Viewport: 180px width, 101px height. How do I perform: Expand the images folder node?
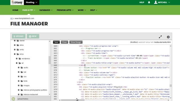pos(19,85)
